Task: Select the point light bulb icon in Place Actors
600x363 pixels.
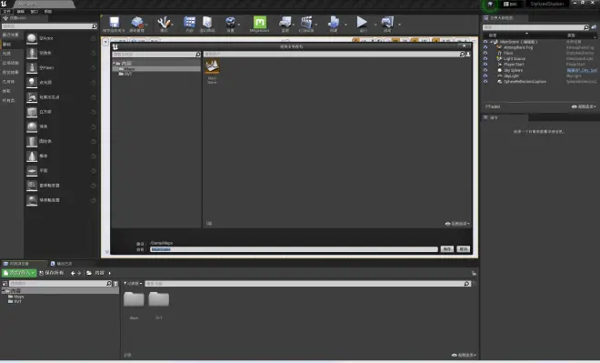Action: tap(32, 82)
